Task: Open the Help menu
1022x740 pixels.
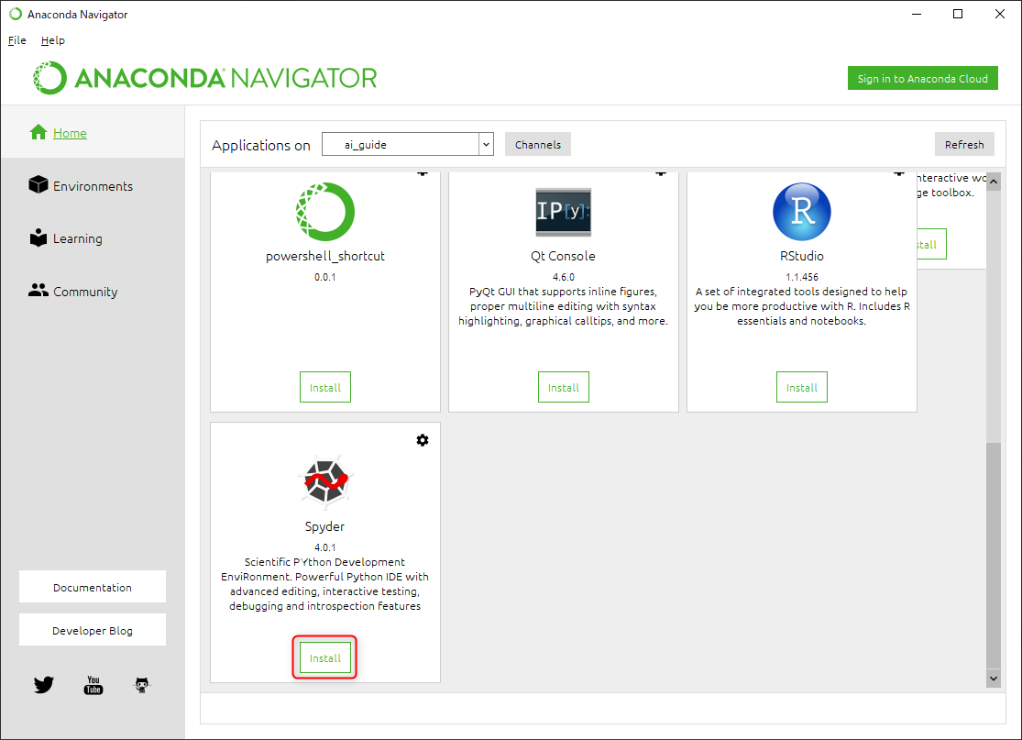Action: 53,40
